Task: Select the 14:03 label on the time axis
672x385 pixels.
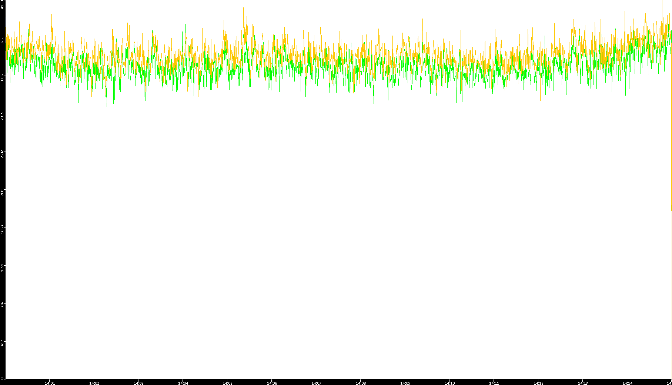Action: pyautogui.click(x=138, y=383)
